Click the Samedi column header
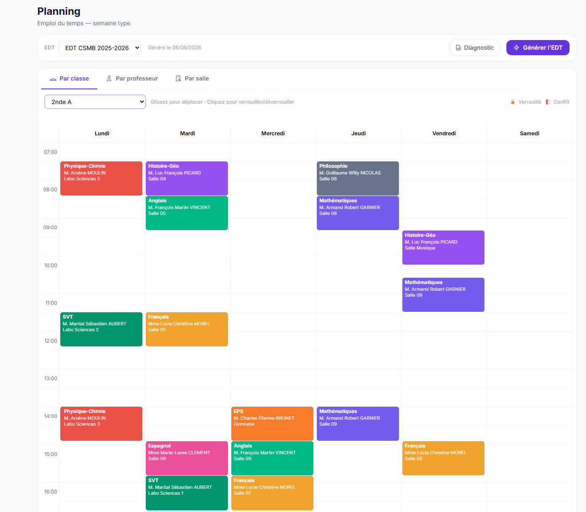This screenshot has width=586, height=512. pos(530,133)
